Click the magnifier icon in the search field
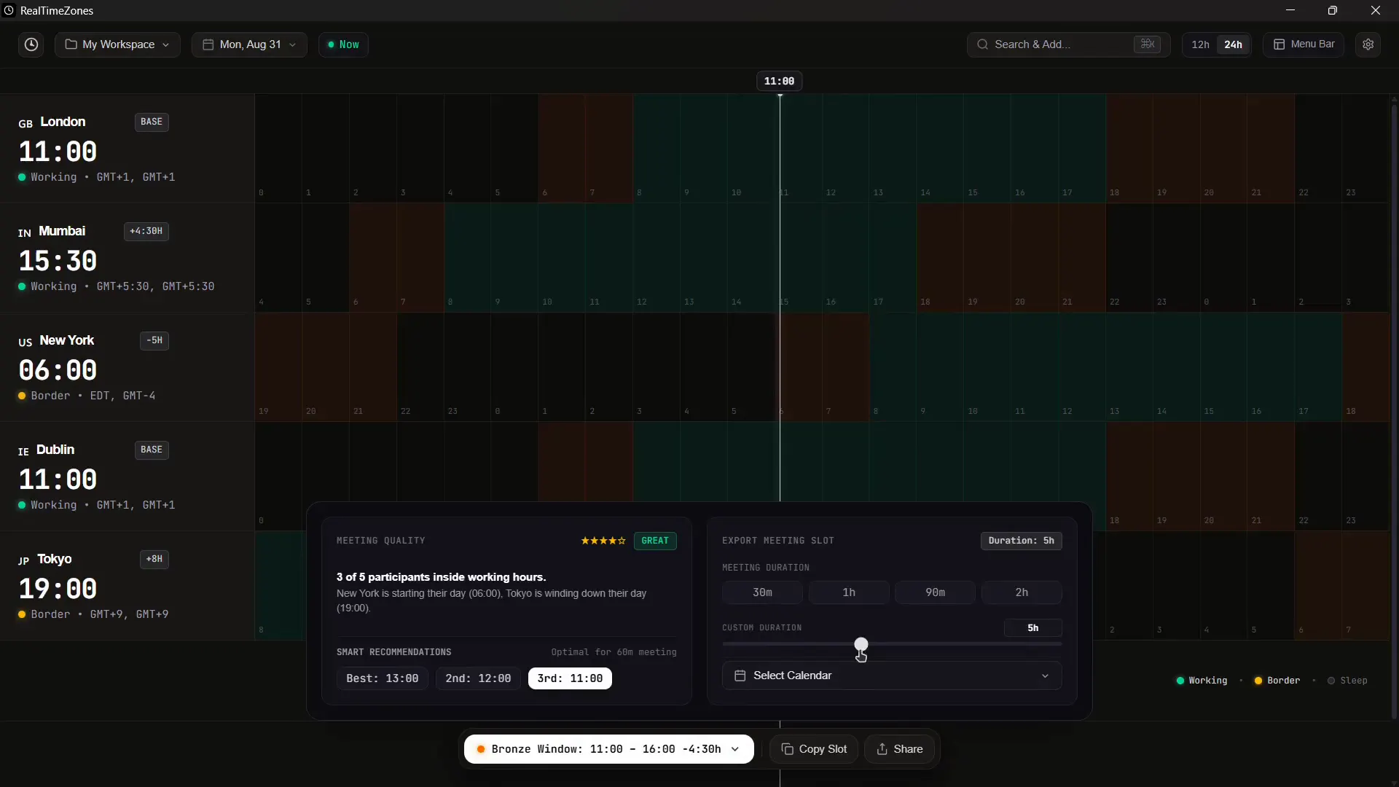Viewport: 1399px width, 787px height. click(x=983, y=44)
